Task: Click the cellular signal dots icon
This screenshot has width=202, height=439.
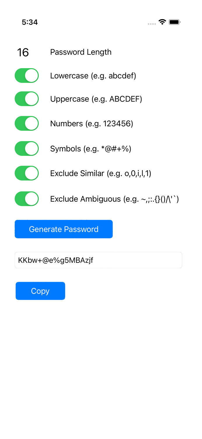Action: click(152, 23)
